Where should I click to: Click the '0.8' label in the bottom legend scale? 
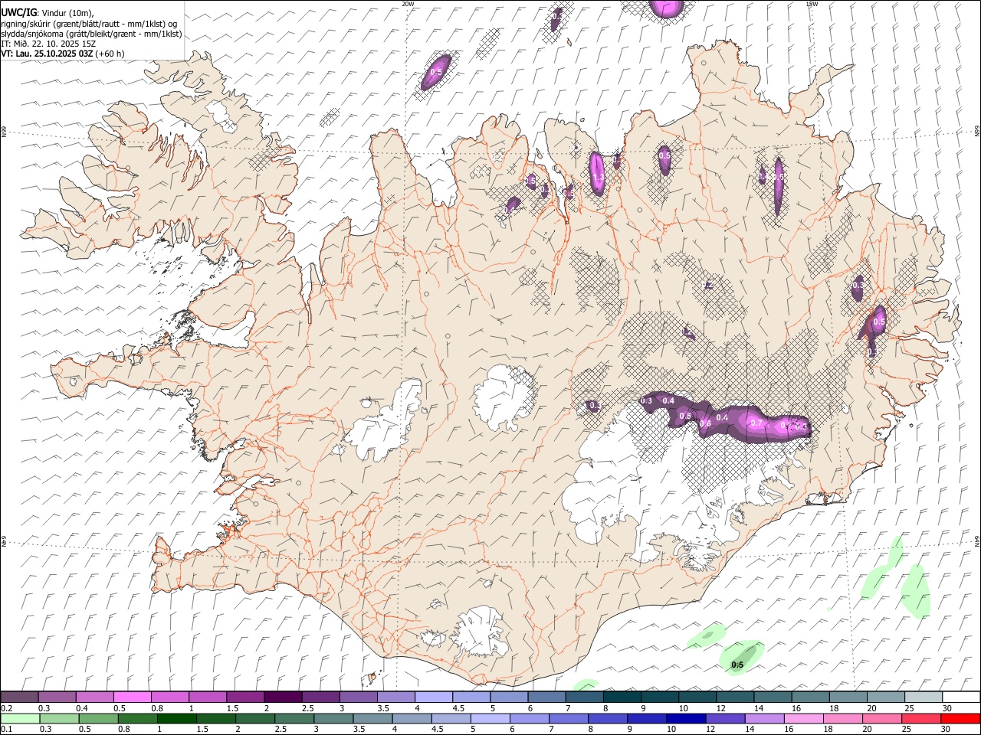(123, 730)
